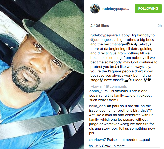Open commenter balla_den profile
Image resolution: width=164 pixels, height=149 pixels.
point(97,106)
